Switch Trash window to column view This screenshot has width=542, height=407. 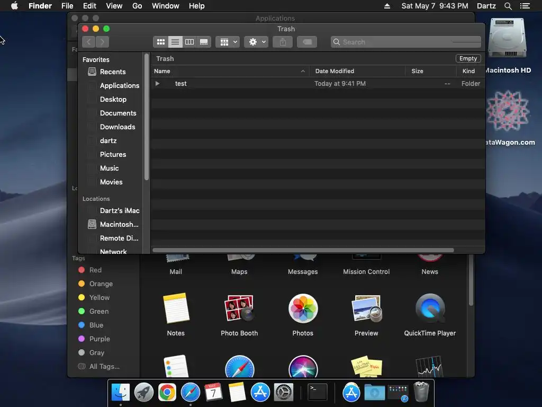[x=189, y=42]
